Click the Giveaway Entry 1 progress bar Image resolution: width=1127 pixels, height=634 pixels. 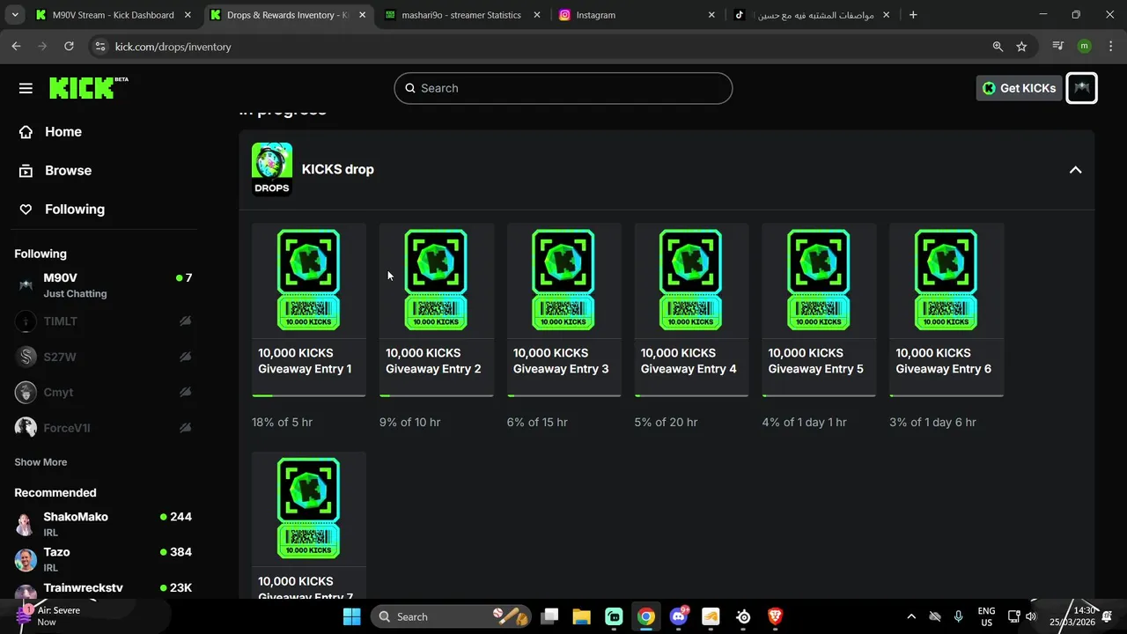[x=309, y=395]
